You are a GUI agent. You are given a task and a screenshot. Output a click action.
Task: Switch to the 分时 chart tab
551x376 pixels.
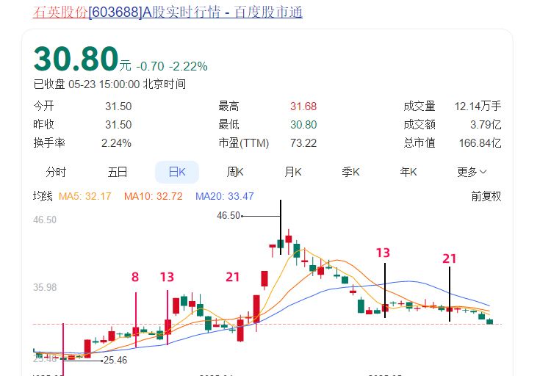(56, 172)
